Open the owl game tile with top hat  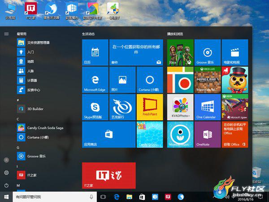[235, 80]
